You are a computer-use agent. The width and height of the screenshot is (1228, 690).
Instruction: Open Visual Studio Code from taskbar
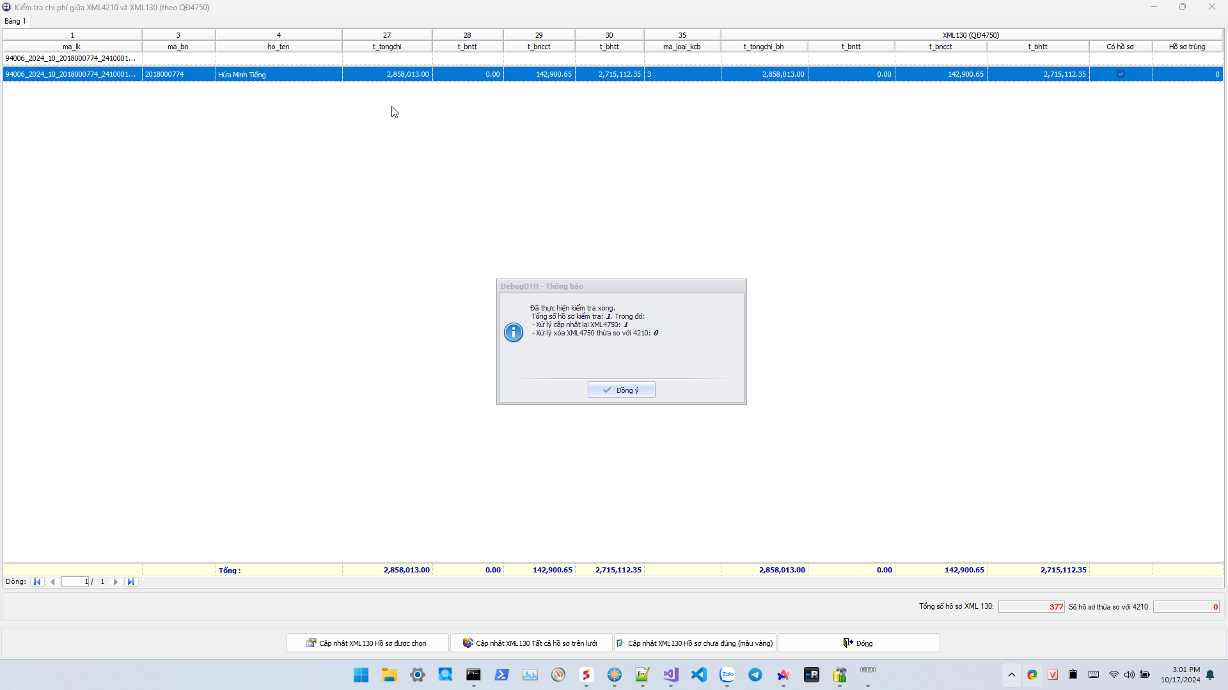(x=699, y=675)
